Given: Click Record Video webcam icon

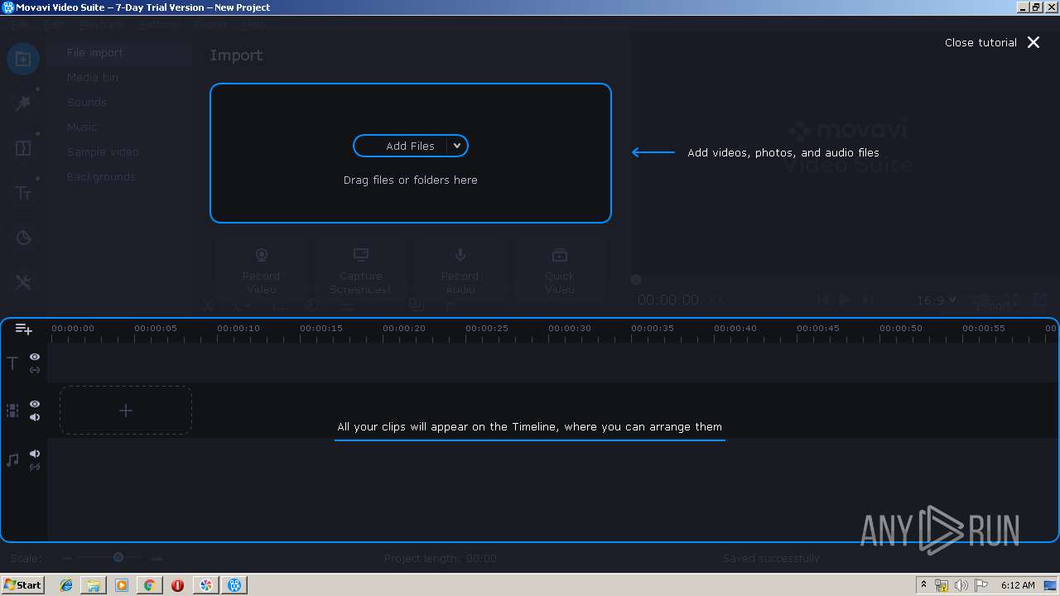Looking at the screenshot, I should [262, 255].
